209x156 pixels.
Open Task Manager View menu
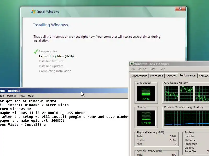tap(153, 69)
